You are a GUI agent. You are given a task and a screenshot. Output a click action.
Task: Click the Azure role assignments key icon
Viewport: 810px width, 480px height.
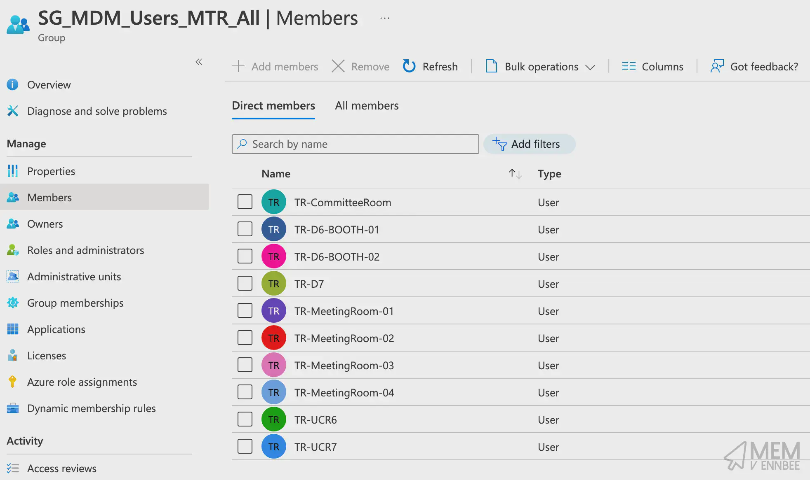pyautogui.click(x=13, y=382)
